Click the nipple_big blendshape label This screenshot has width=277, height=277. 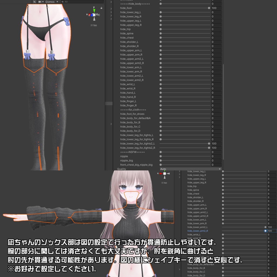[x=126, y=160]
